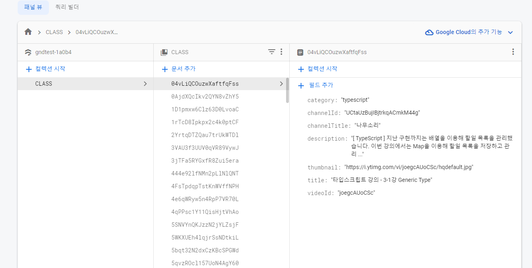Click the CLASS collection icon in column header

[164, 52]
